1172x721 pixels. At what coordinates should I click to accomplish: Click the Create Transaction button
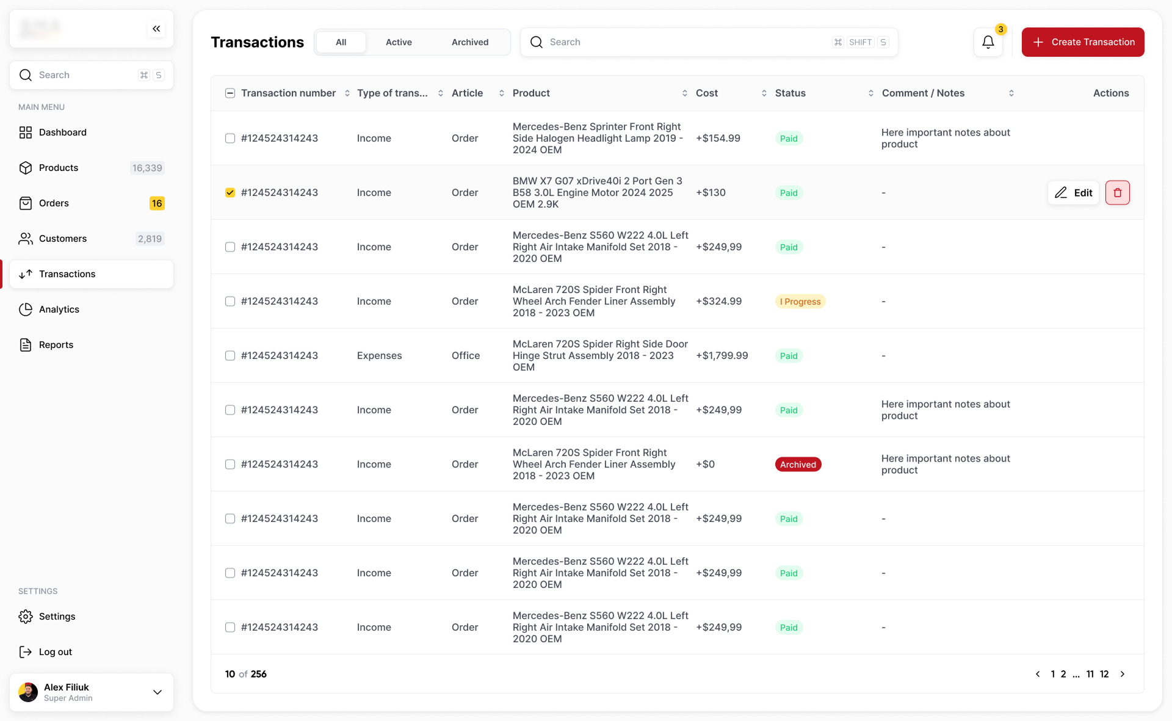click(x=1082, y=42)
